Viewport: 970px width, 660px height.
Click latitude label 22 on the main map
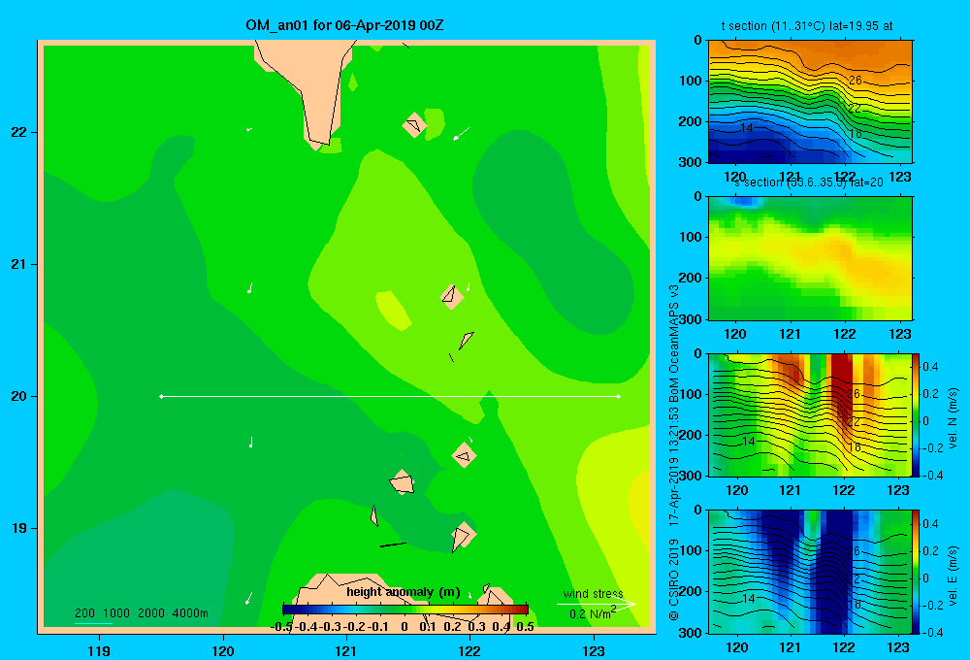click(19, 133)
